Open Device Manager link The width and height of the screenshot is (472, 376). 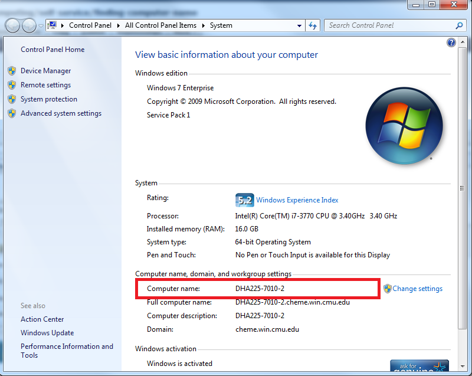(x=46, y=71)
